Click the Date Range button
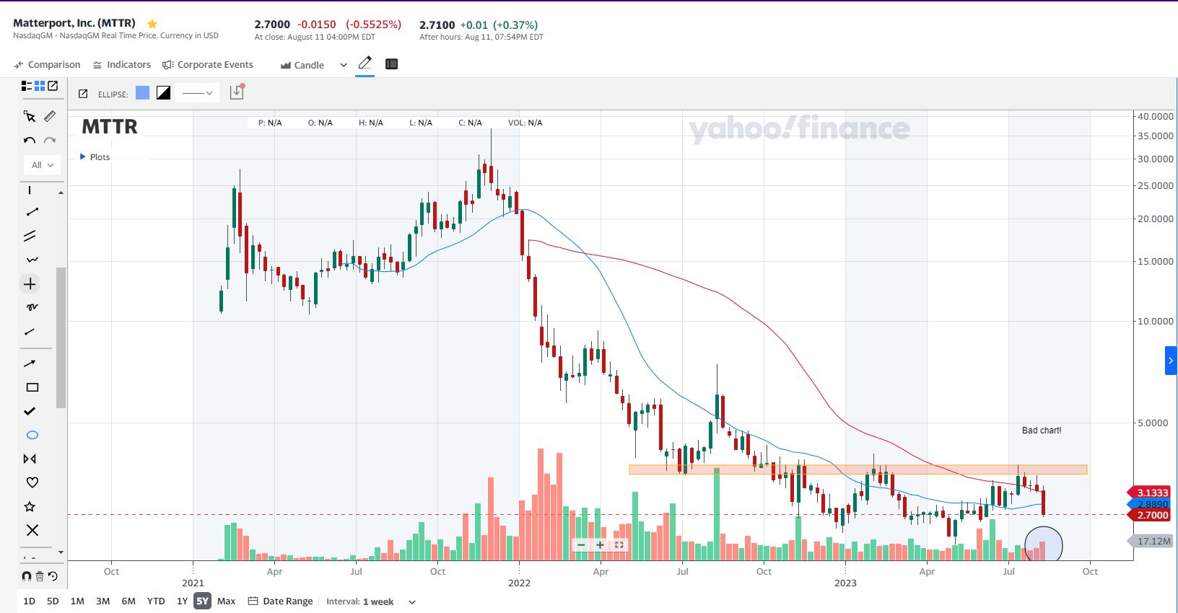Screen dimensions: 1178x613 280,601
